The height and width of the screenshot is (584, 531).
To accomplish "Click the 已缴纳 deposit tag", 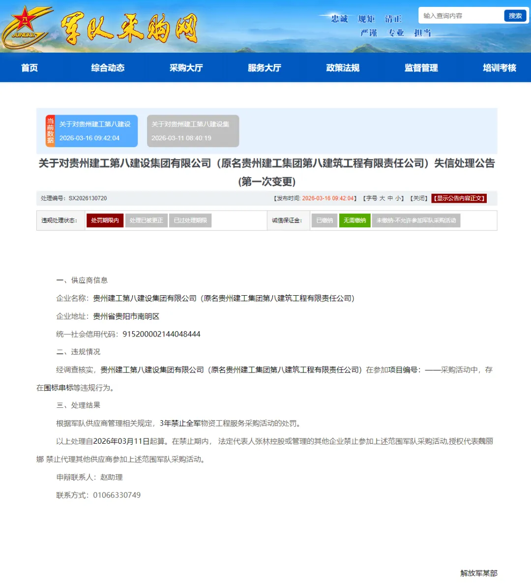I will 324,220.
